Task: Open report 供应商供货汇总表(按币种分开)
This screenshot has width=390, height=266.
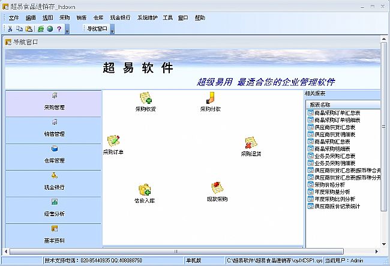Action: coord(344,178)
